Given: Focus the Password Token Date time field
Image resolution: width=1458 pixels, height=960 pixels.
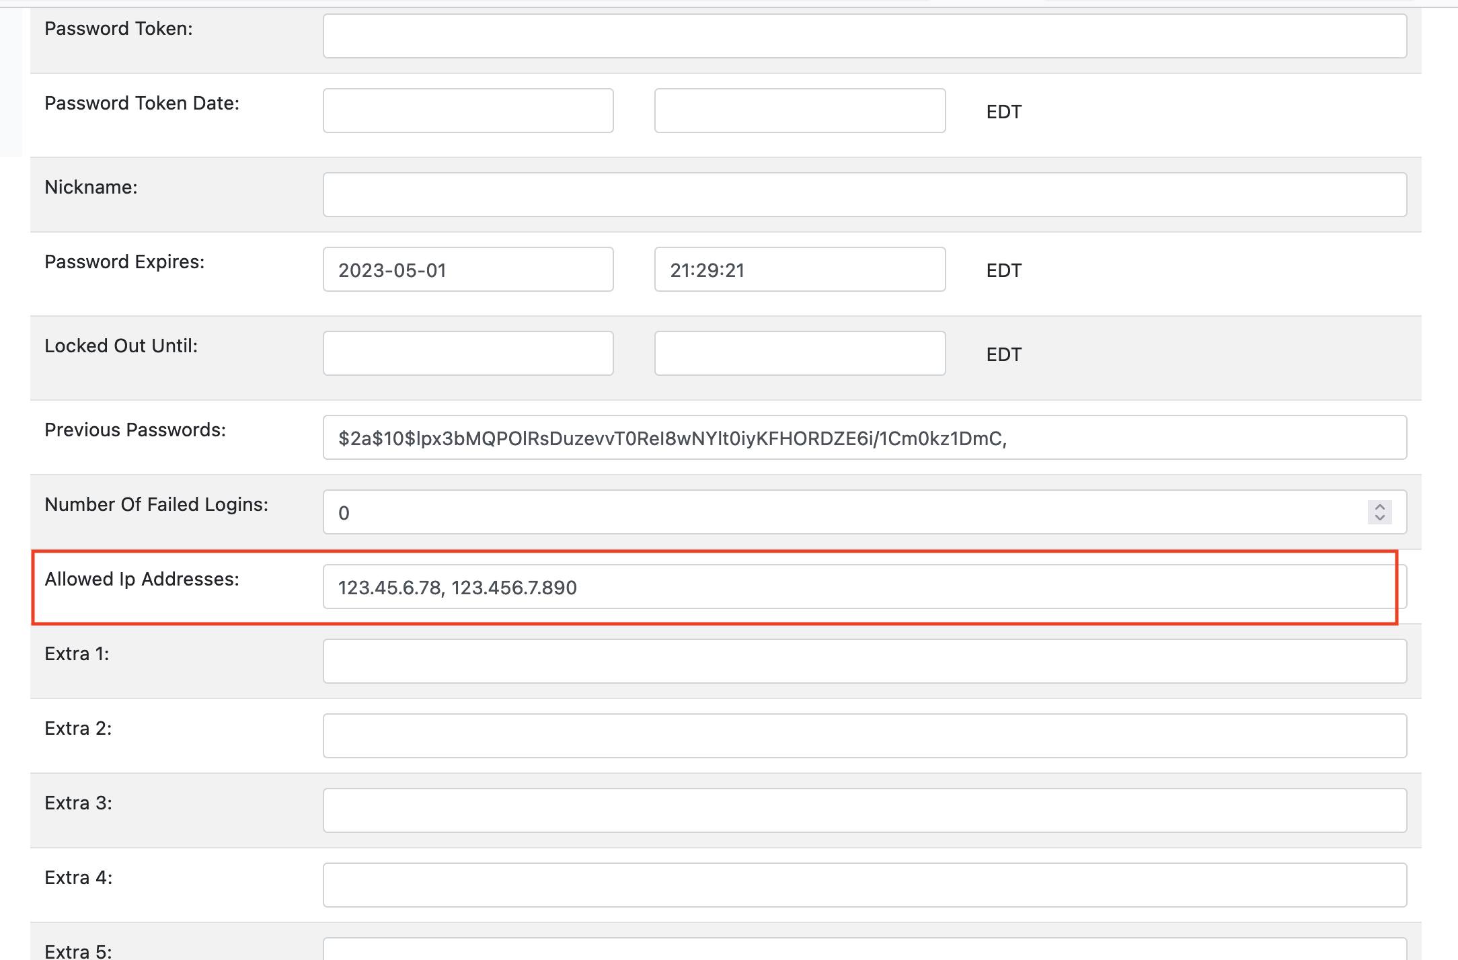Looking at the screenshot, I should (x=800, y=111).
